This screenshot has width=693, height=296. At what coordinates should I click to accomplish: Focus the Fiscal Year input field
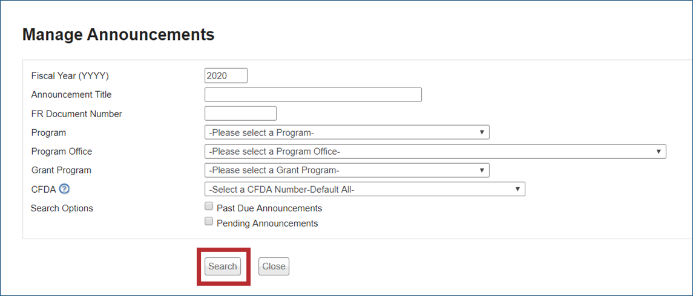226,76
